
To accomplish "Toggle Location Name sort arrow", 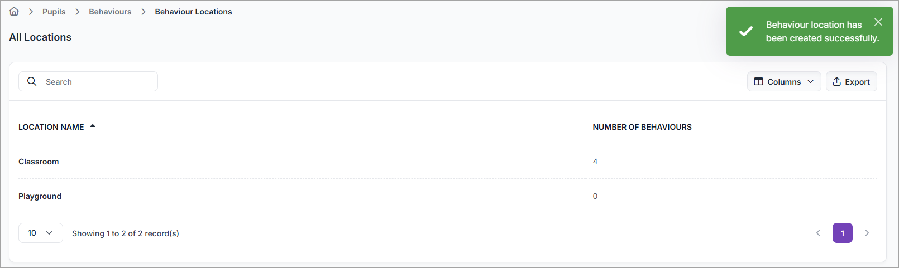I will (93, 126).
